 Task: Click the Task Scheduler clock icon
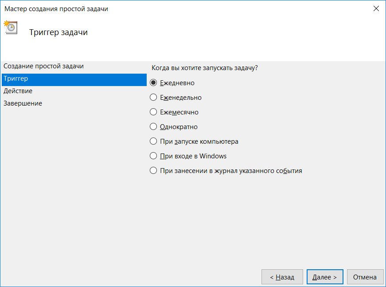10,28
